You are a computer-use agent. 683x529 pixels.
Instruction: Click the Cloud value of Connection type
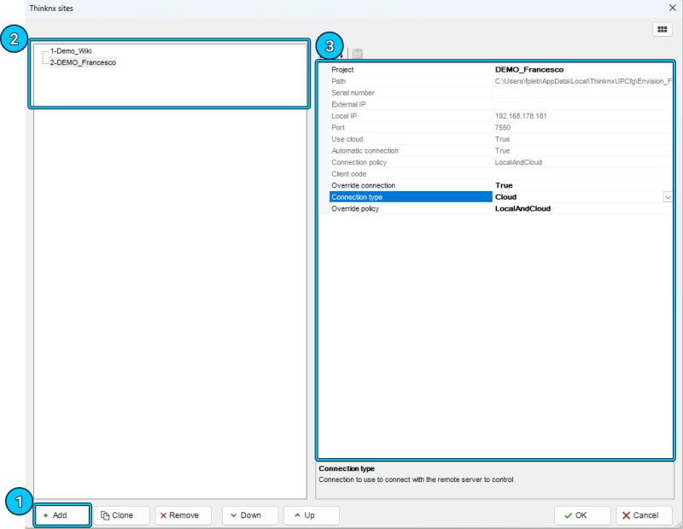click(x=505, y=197)
